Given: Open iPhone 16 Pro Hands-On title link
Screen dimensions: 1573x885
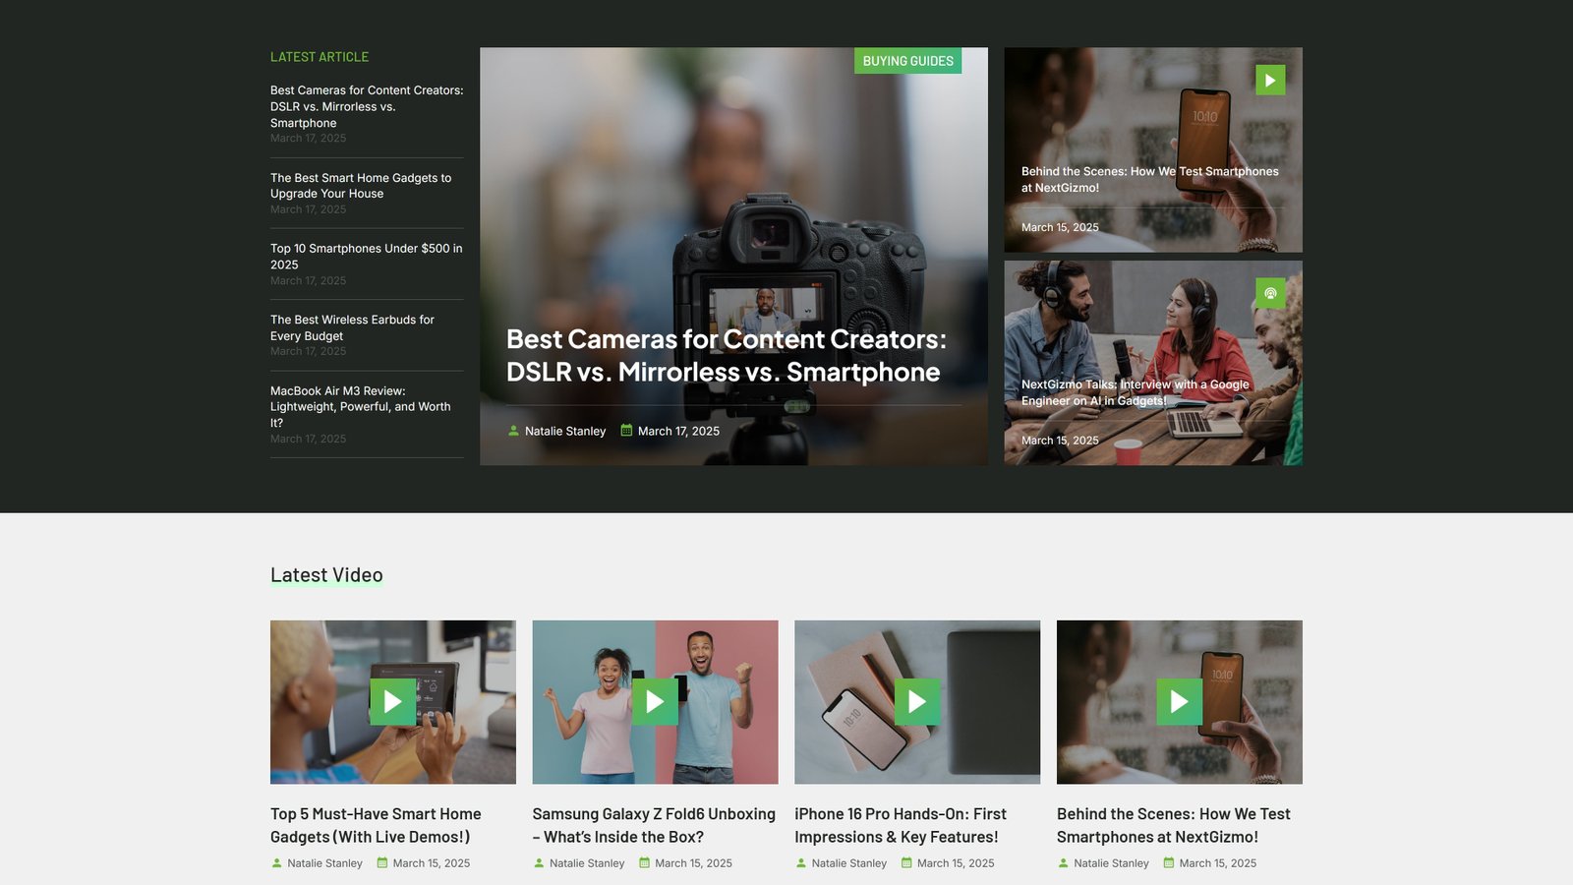Looking at the screenshot, I should [900, 825].
